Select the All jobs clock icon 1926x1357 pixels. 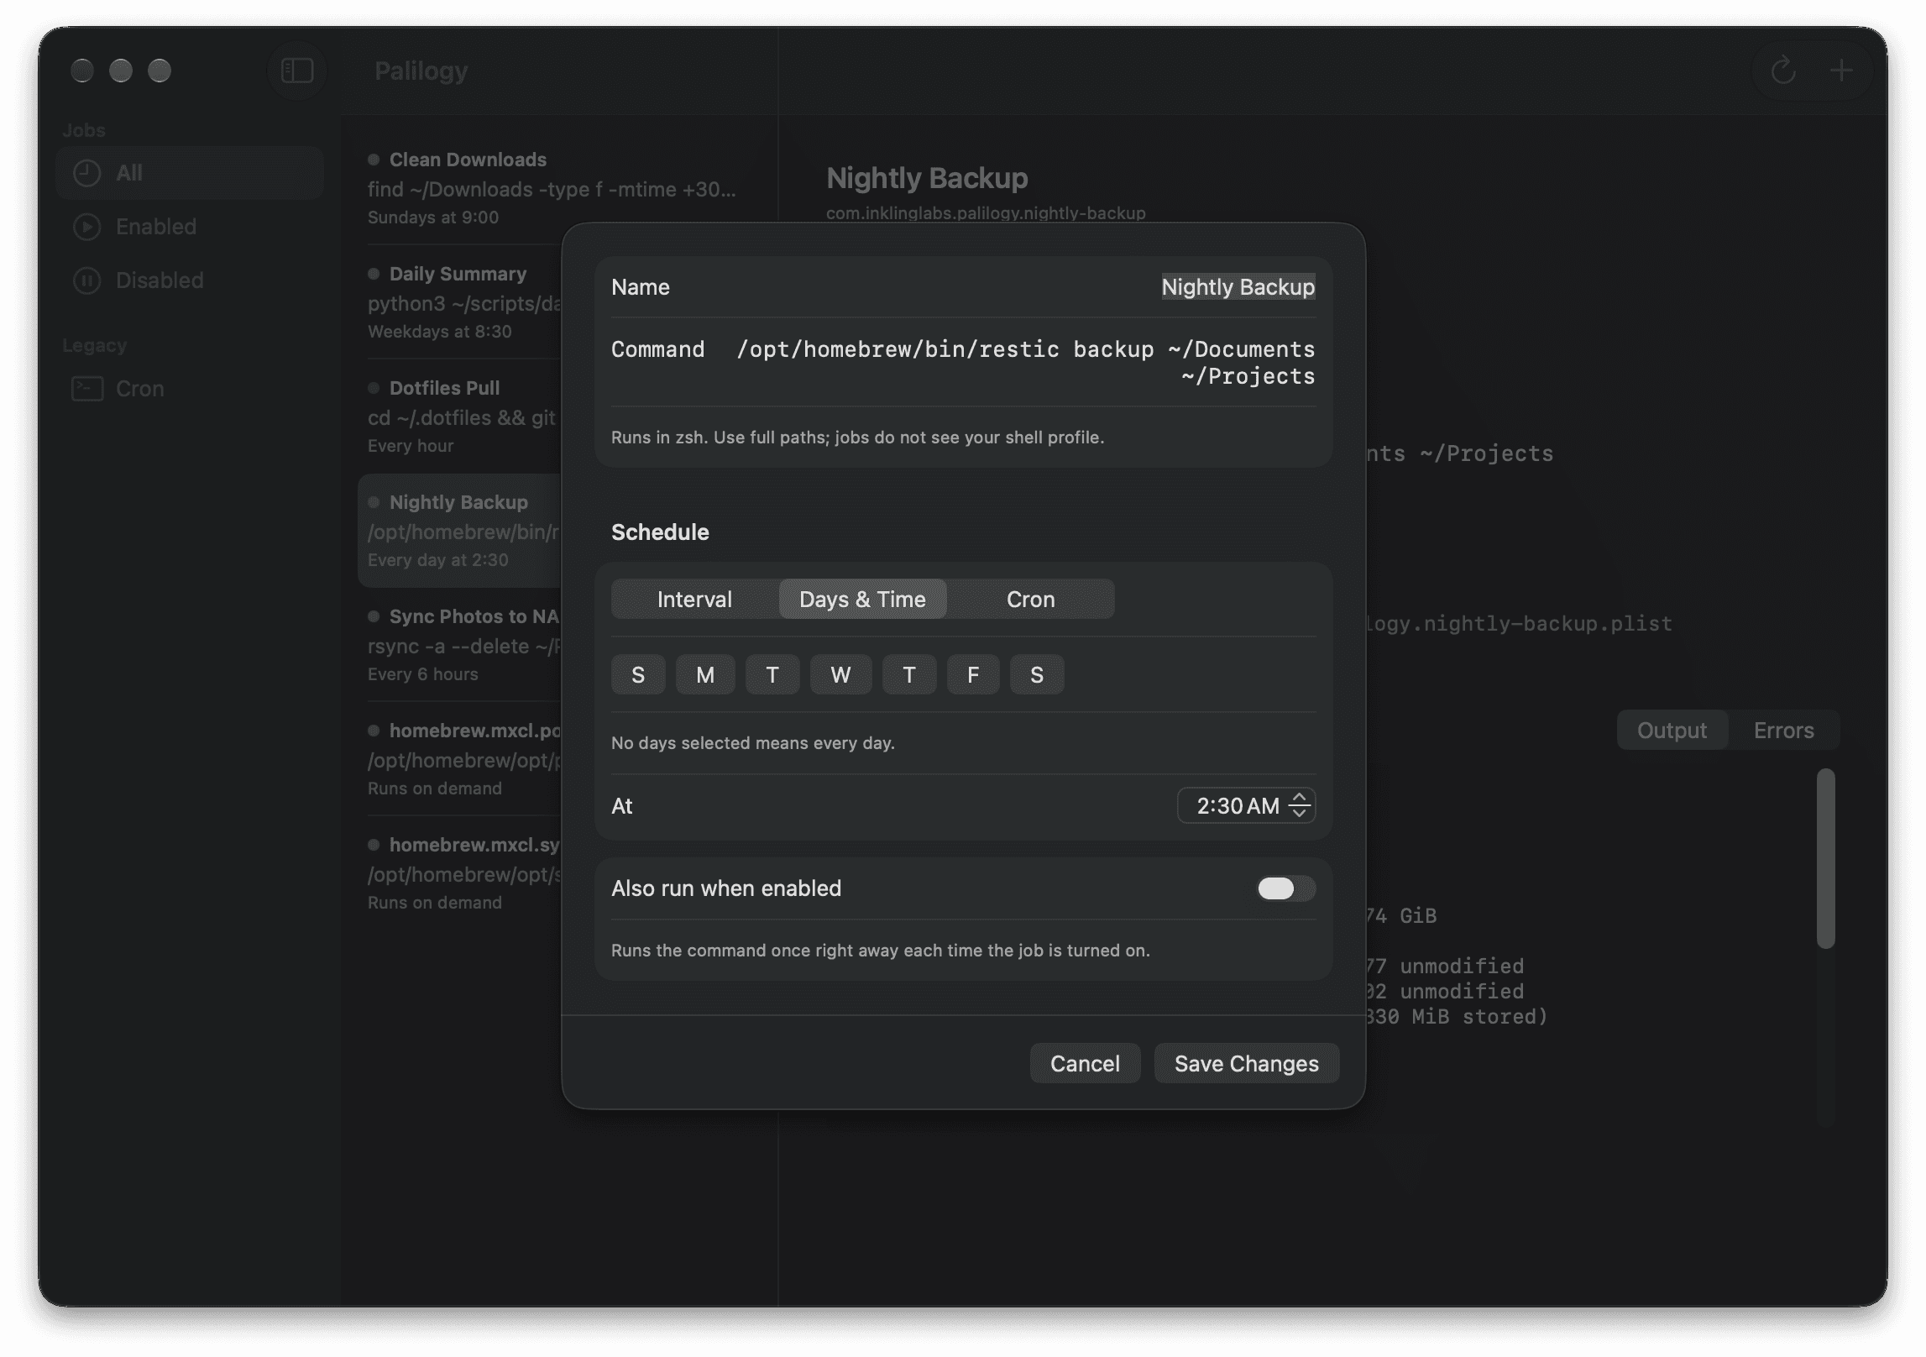(87, 173)
